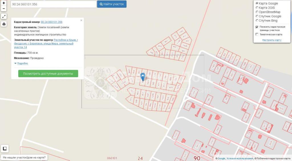Print the map using printer icon
This screenshot has height=161, width=292.
point(4,24)
